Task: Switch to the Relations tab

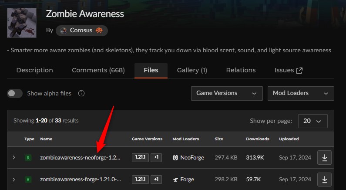Action: coord(241,70)
